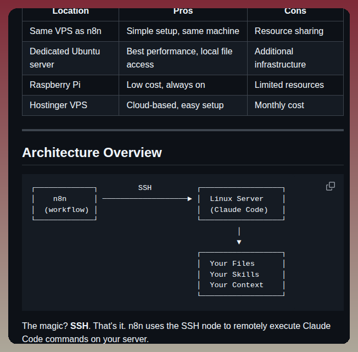Click 'Linux Server' text in diagram
Screen dimensions: 358x352
click(x=237, y=199)
